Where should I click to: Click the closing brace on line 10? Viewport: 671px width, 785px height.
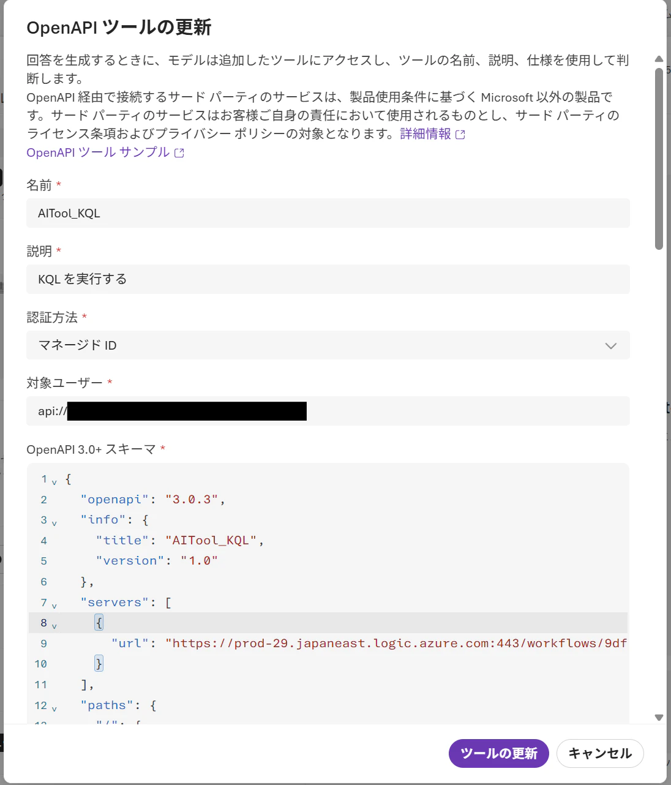[99, 664]
